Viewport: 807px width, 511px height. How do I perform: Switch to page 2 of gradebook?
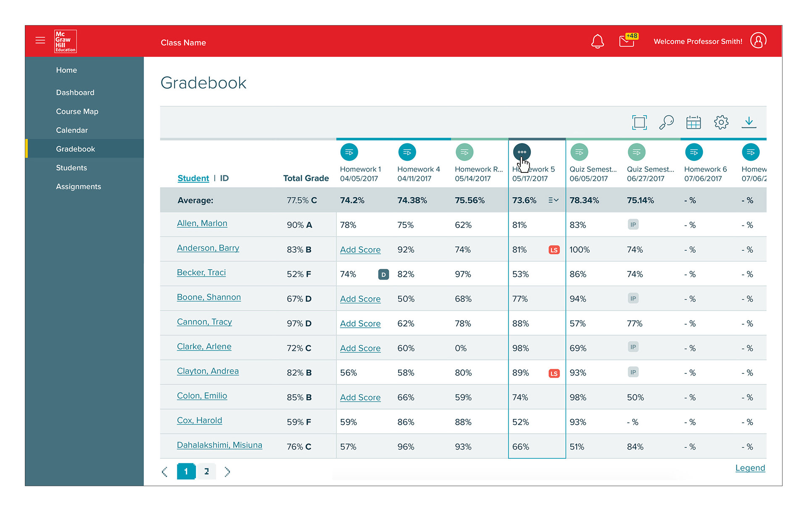(206, 471)
